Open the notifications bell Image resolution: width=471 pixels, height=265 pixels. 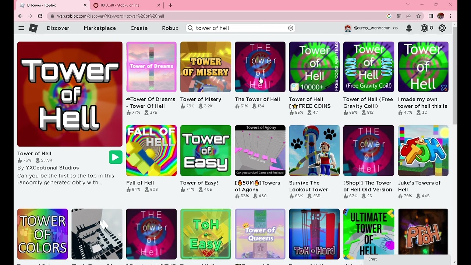coord(409,28)
